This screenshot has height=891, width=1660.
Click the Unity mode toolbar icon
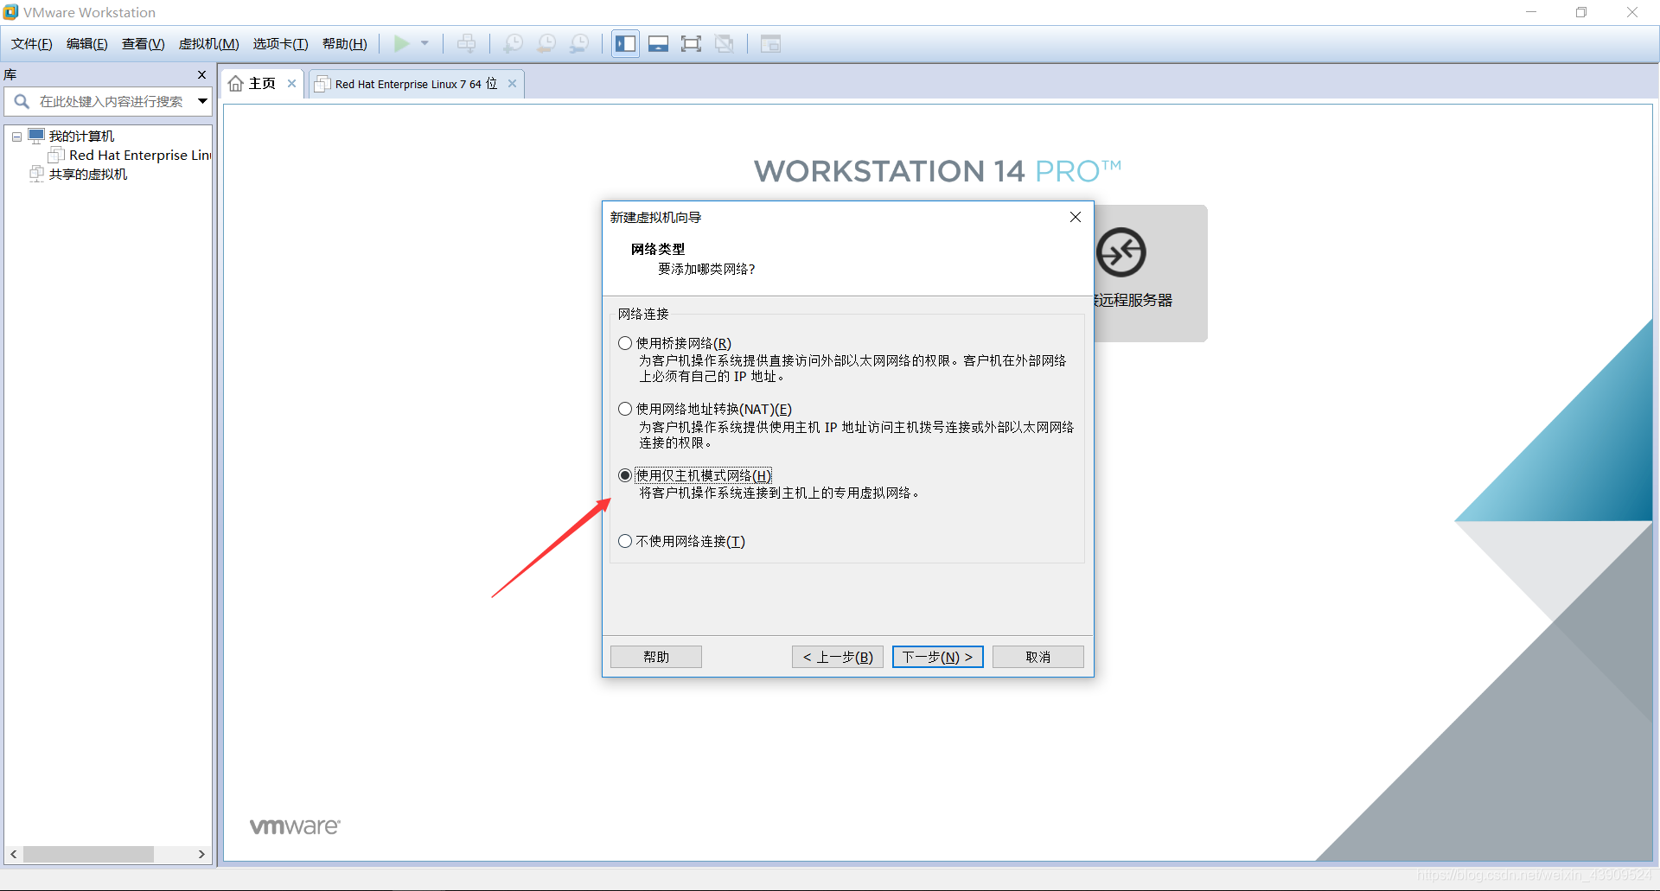[x=725, y=43]
